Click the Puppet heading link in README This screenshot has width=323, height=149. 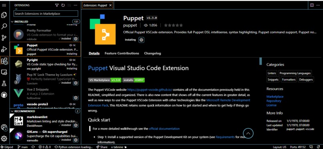pos(98,68)
